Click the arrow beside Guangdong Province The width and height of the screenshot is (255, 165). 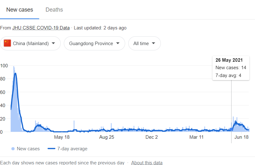tap(118, 44)
